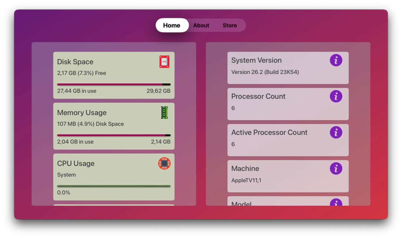Select the AppleTV11,1 machine value
Screen dimensions: 402x238
[x=246, y=180]
